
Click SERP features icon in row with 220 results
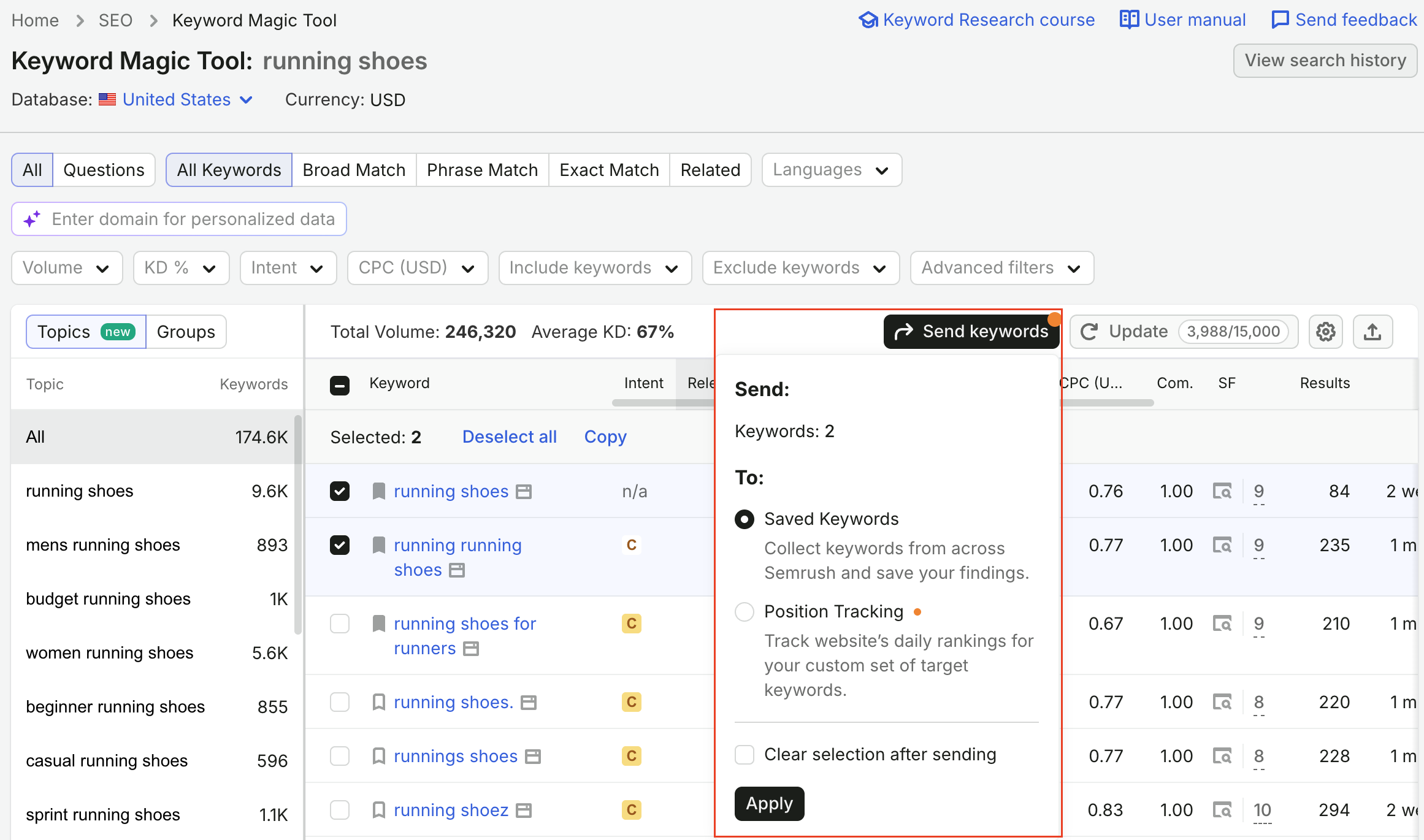point(1222,702)
